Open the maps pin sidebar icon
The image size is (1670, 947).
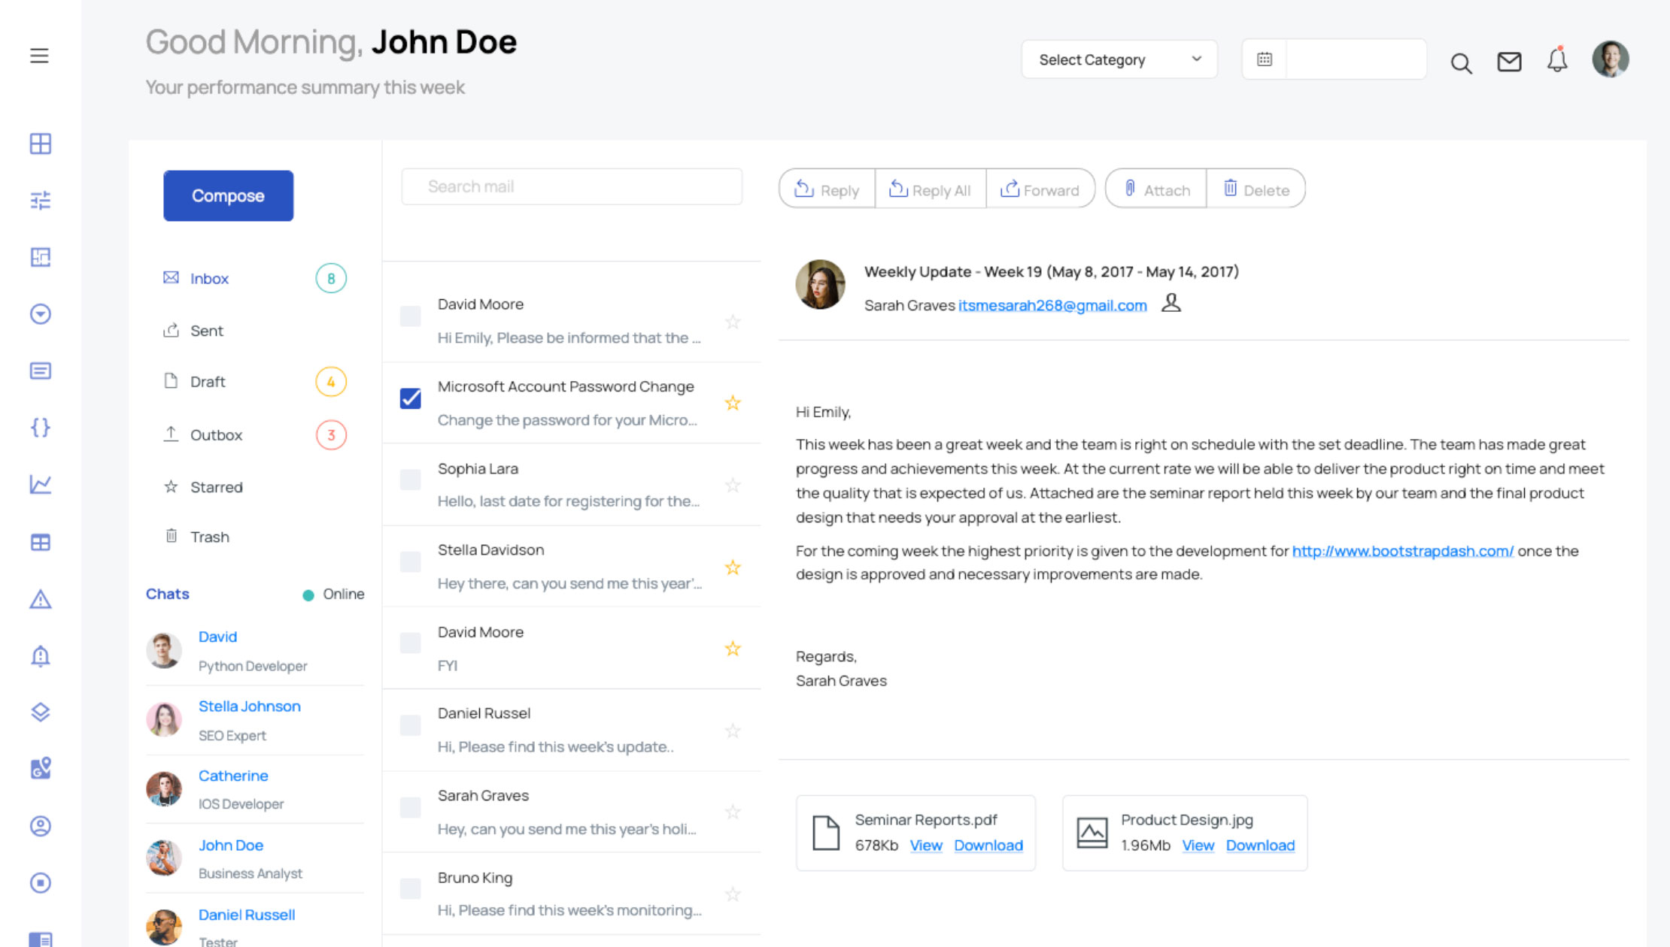coord(41,768)
